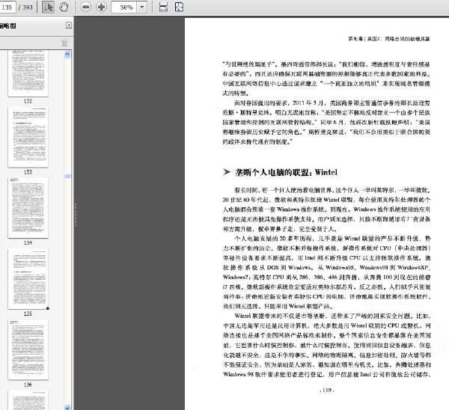The height and width of the screenshot is (410, 449).
Task: Click the thumbnail panel scrollbar thumb
Action: tap(67, 176)
